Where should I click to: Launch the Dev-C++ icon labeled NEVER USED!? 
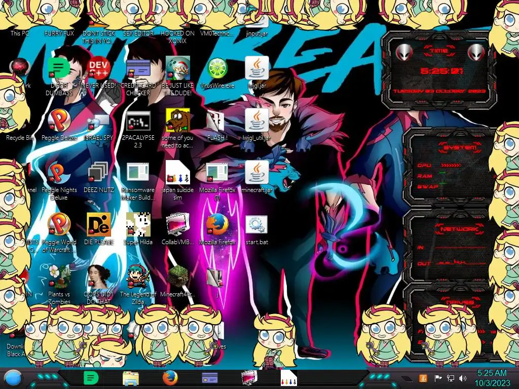point(99,68)
